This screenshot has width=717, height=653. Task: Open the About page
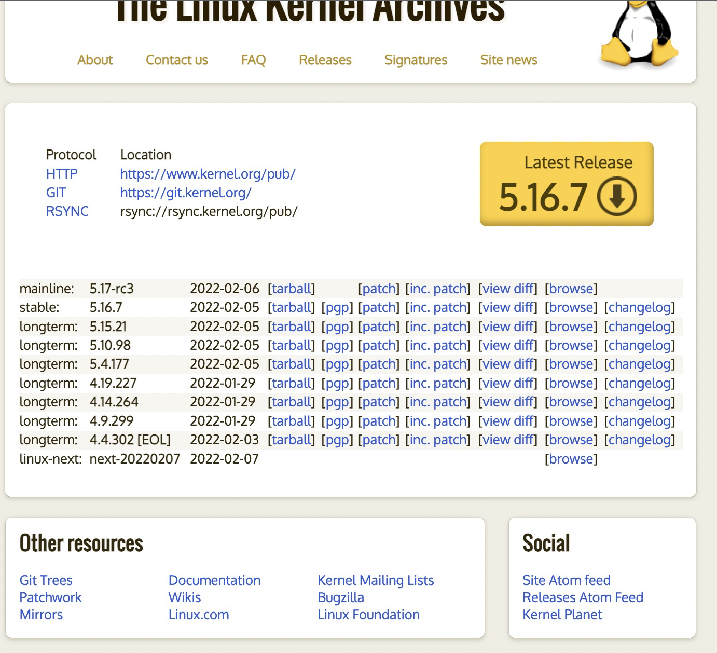pos(95,60)
